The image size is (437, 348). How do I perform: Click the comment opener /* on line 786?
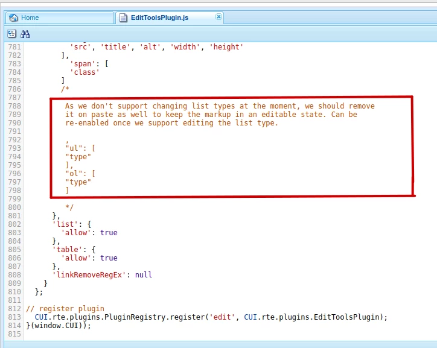(x=65, y=89)
